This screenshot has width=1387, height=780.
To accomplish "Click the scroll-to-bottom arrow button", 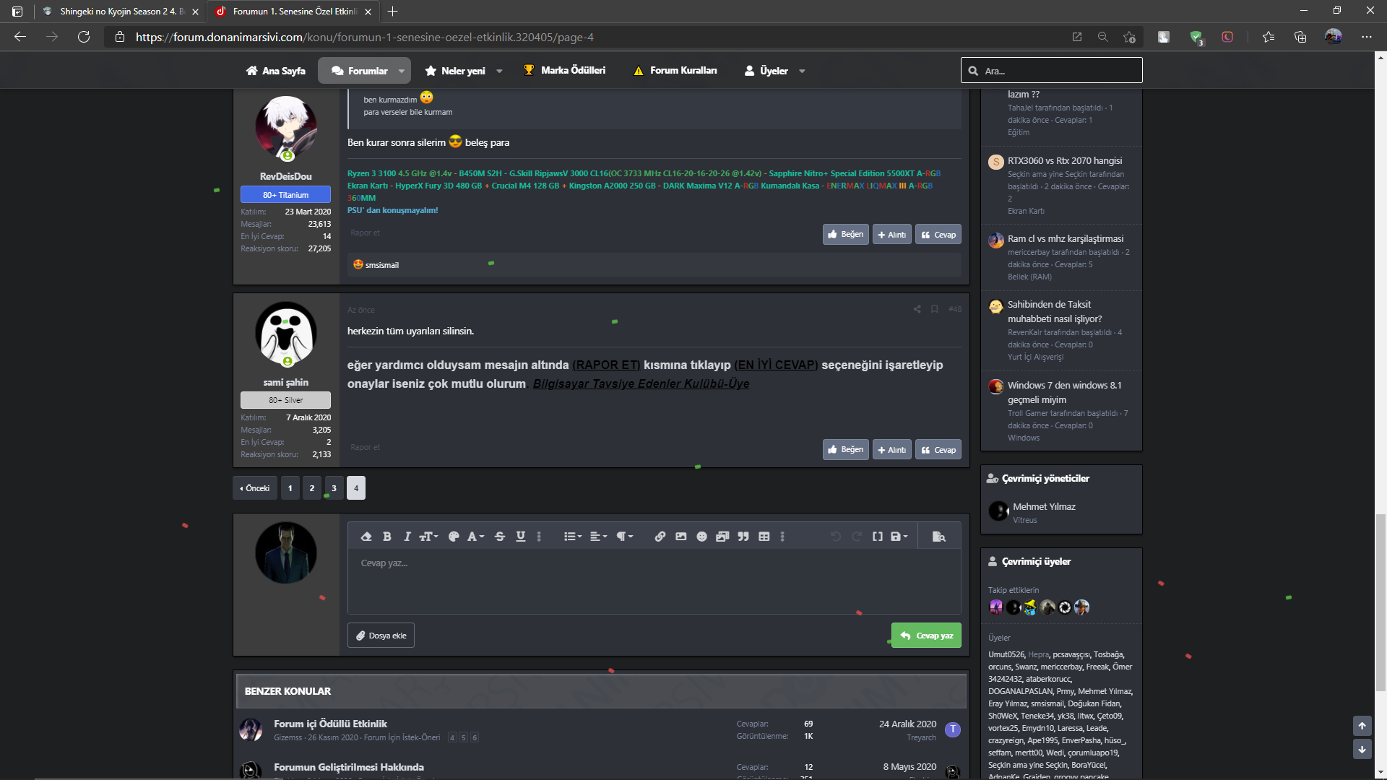I will pos(1362,749).
